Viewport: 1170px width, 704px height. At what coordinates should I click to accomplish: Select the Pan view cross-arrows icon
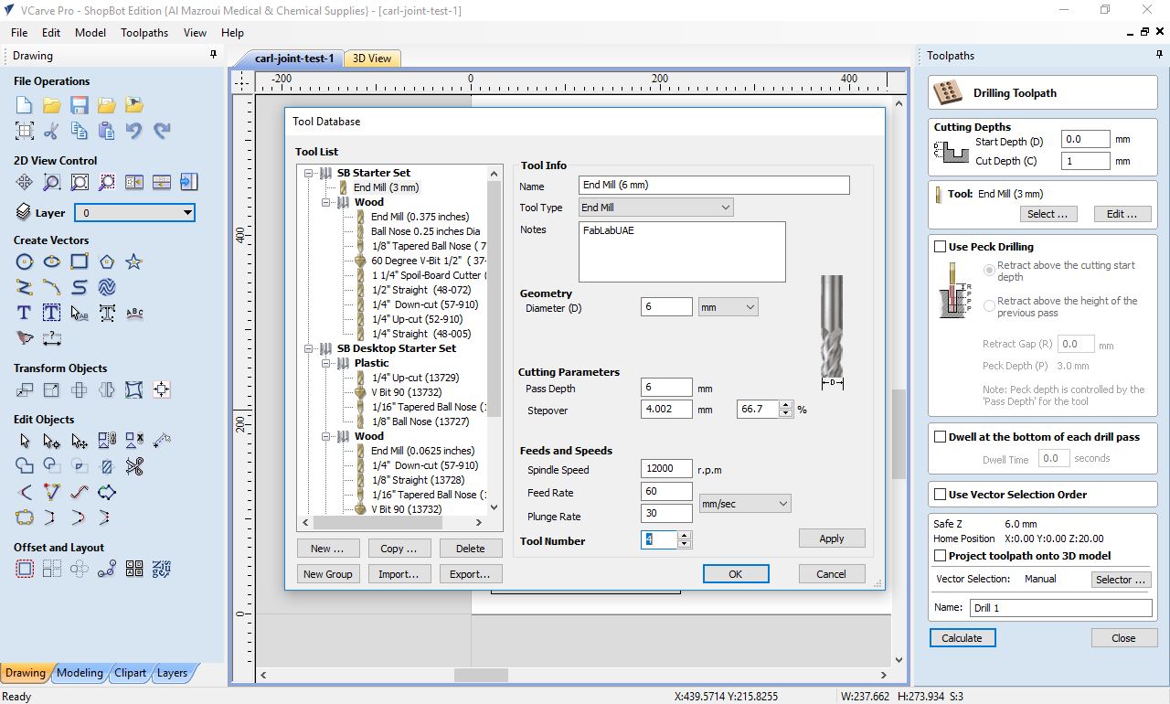click(x=25, y=182)
